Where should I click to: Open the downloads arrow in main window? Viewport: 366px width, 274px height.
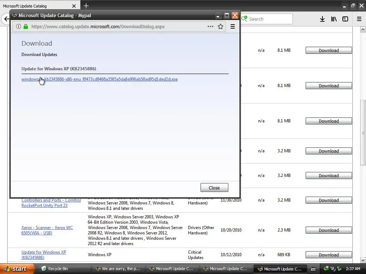pos(322,19)
